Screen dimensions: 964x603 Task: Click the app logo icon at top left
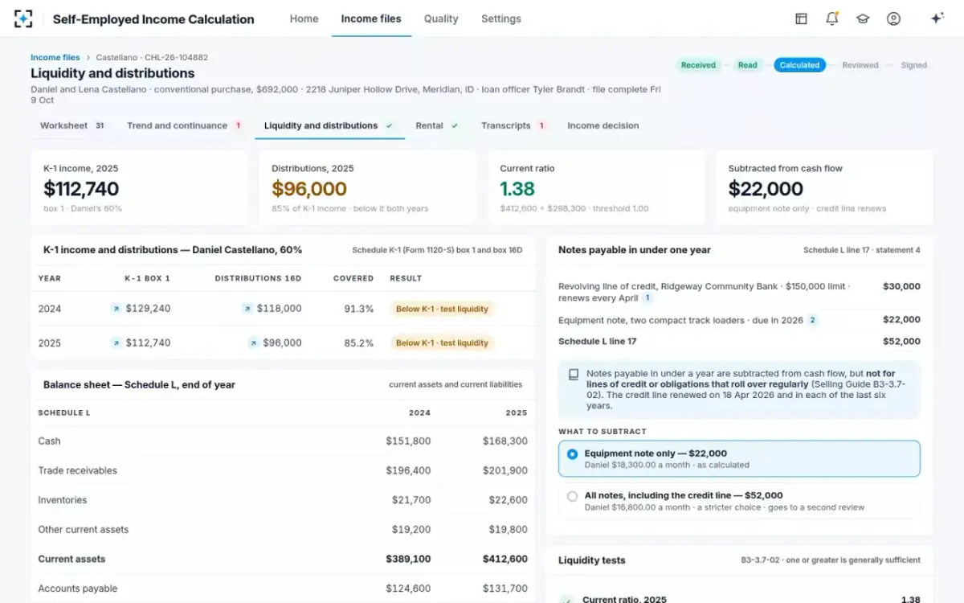pos(23,18)
